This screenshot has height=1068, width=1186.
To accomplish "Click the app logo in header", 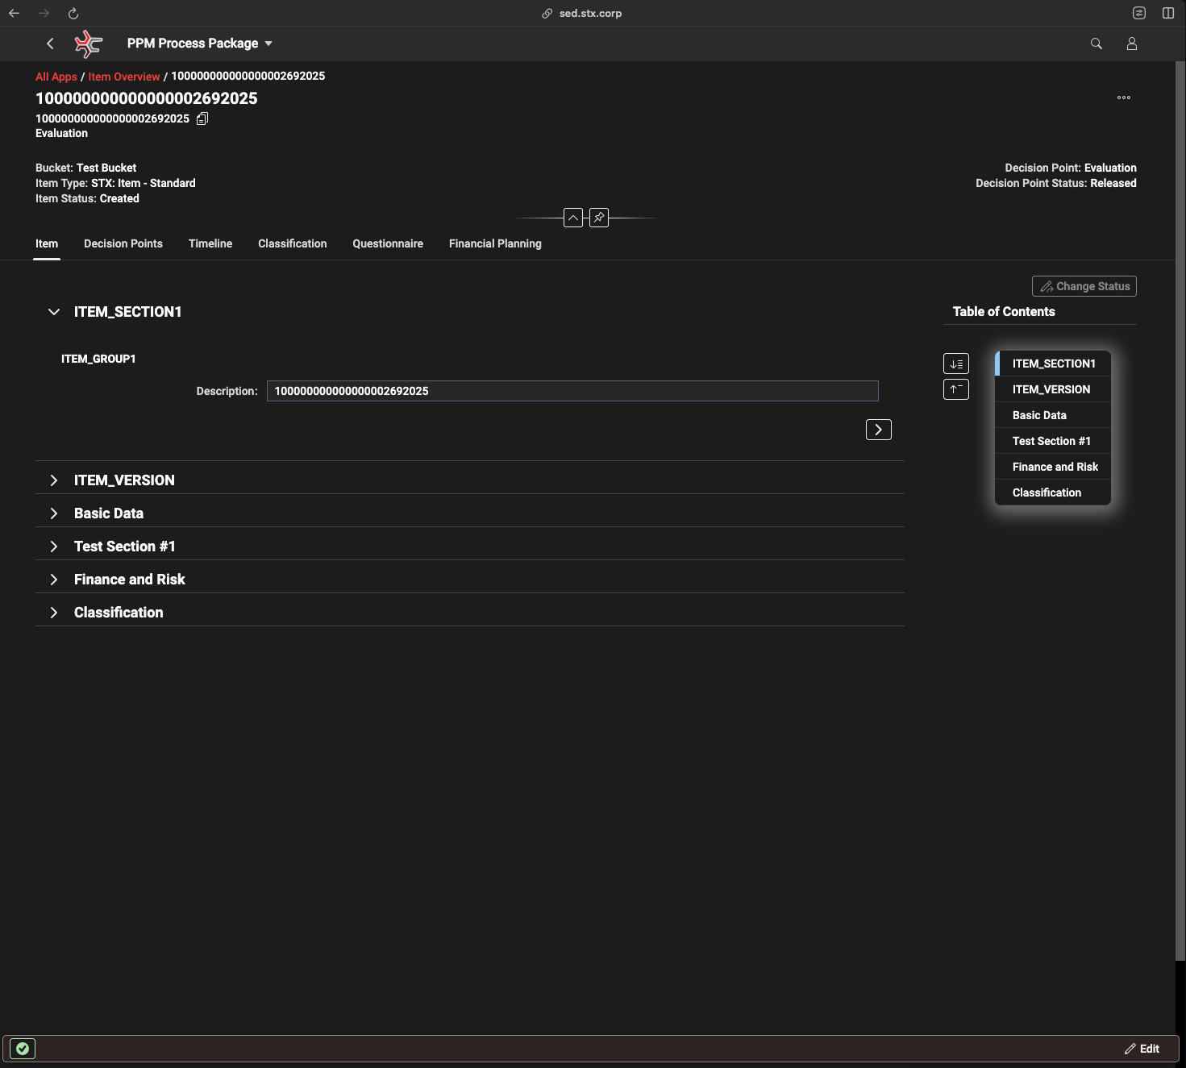I will click(88, 44).
